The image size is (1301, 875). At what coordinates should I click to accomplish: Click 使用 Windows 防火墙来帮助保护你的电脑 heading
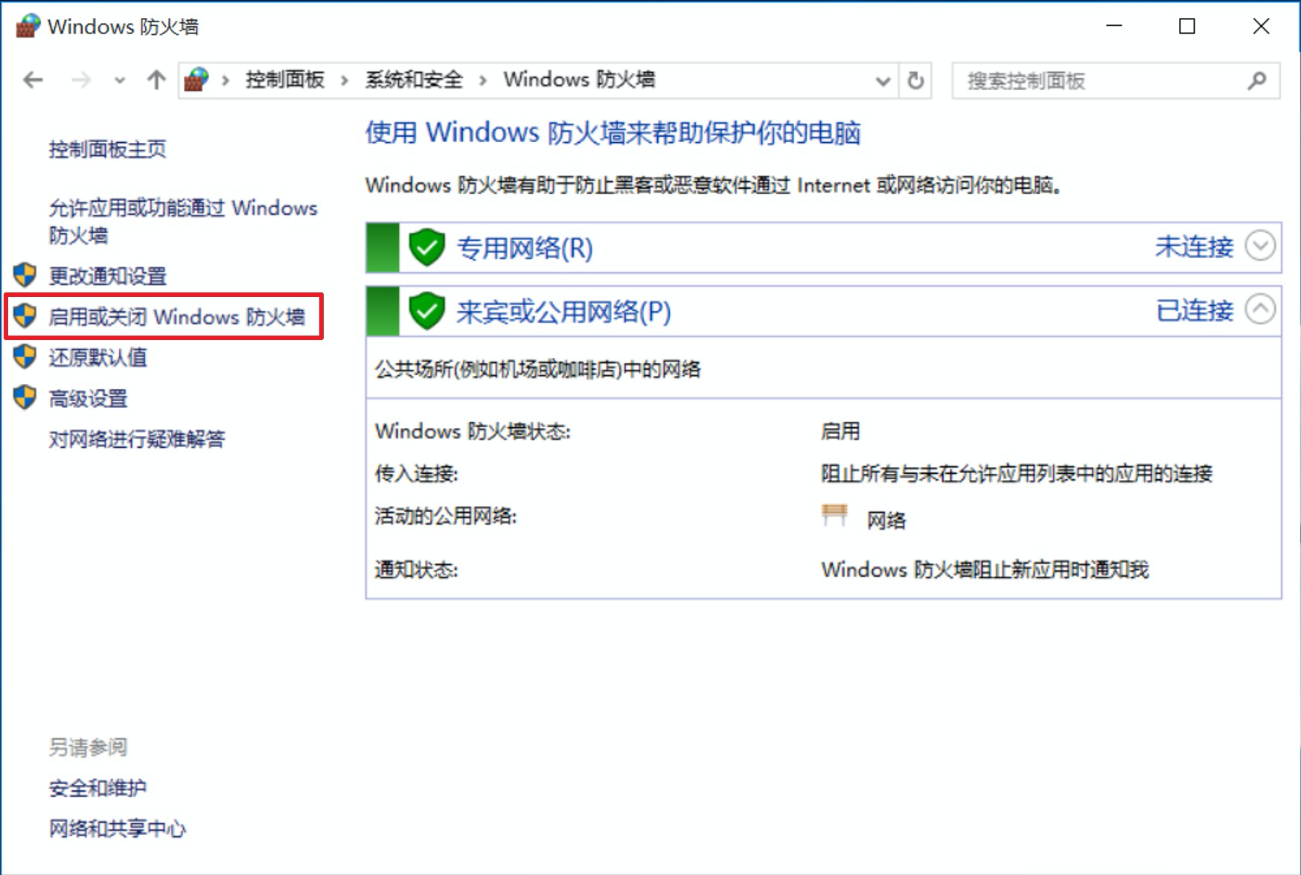pyautogui.click(x=613, y=133)
